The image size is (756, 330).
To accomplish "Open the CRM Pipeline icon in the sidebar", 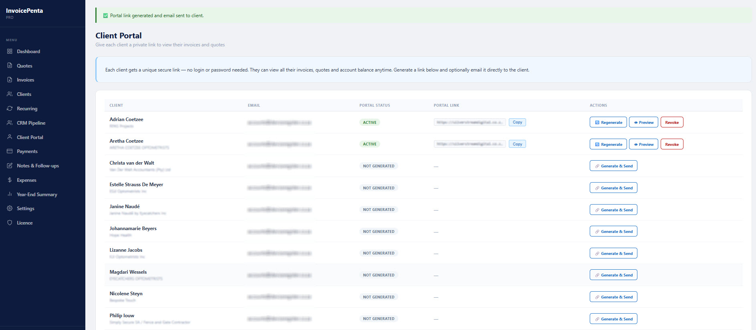I will (10, 123).
